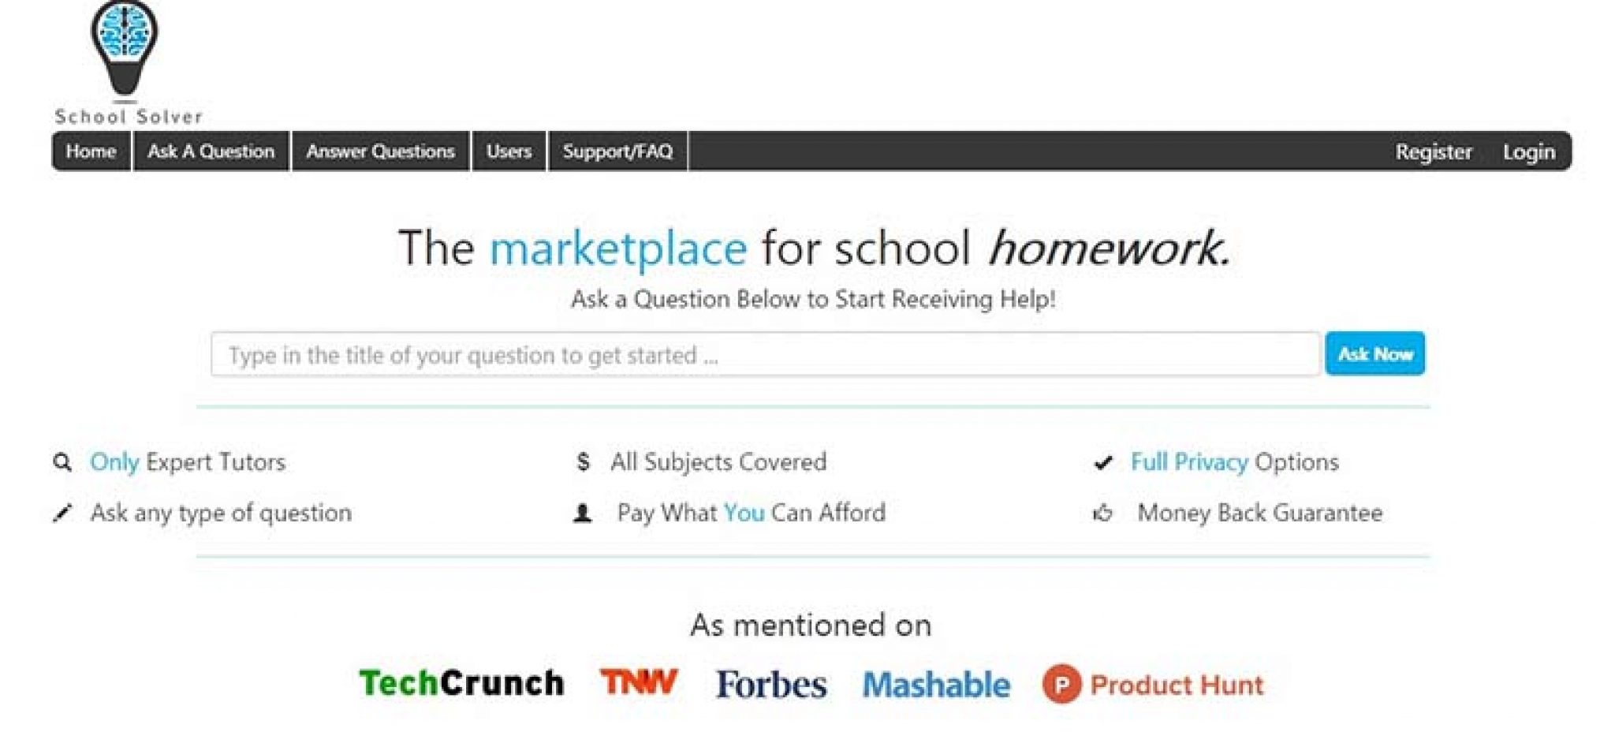This screenshot has width=1615, height=732.
Task: Click the pencil icon beside Ask any type
Action: pos(62,514)
